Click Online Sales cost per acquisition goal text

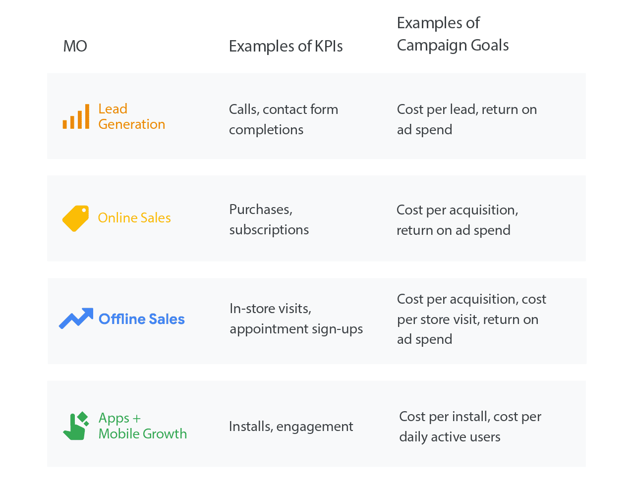click(x=457, y=210)
